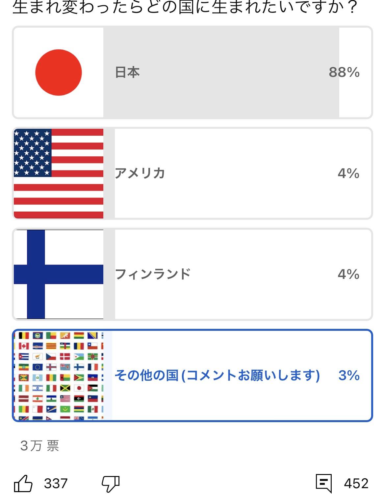The width and height of the screenshot is (385, 499).
Task: Click the thumbs down dislike icon
Action: 111,484
